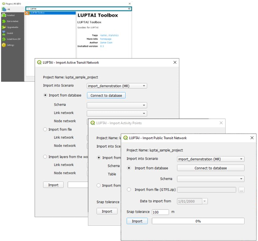Clear the plugin search field icon
The height and width of the screenshot is (241, 258).
click(x=129, y=9)
